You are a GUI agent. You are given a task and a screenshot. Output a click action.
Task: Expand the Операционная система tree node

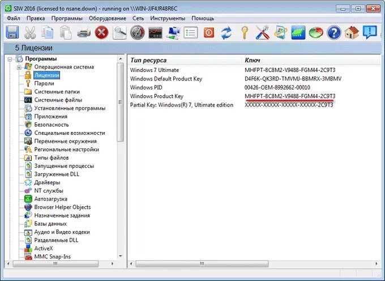pos(19,67)
